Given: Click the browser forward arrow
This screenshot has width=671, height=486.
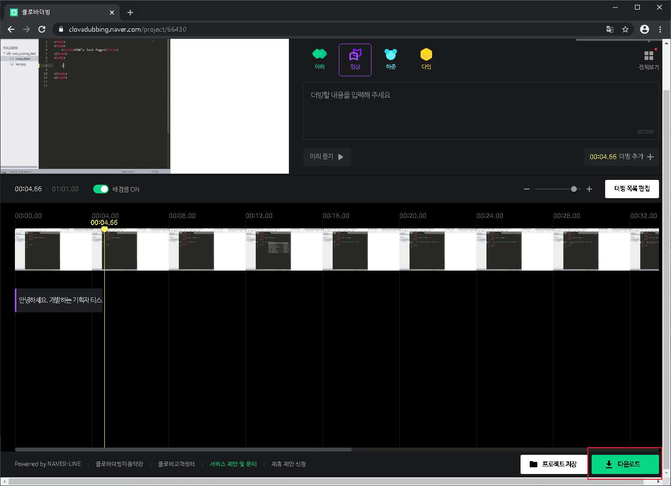Looking at the screenshot, I should pyautogui.click(x=26, y=29).
